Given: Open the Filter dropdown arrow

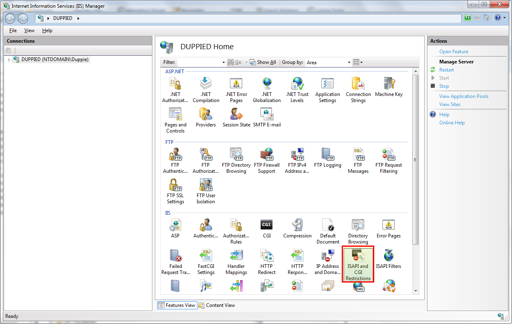Looking at the screenshot, I should [223, 63].
